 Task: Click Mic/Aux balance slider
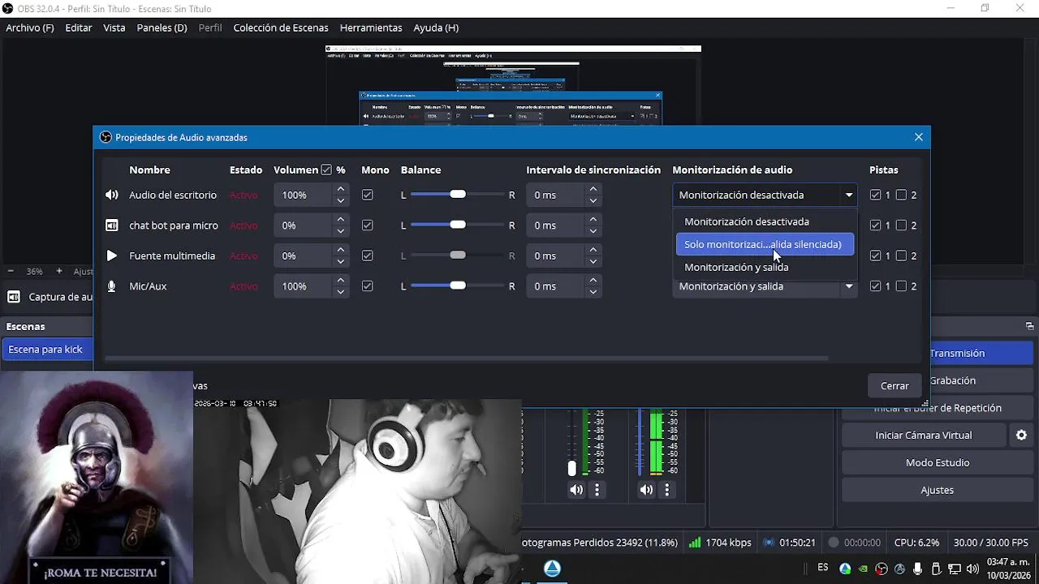458,286
